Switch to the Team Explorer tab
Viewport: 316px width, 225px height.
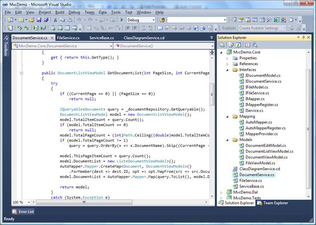tap(273, 203)
